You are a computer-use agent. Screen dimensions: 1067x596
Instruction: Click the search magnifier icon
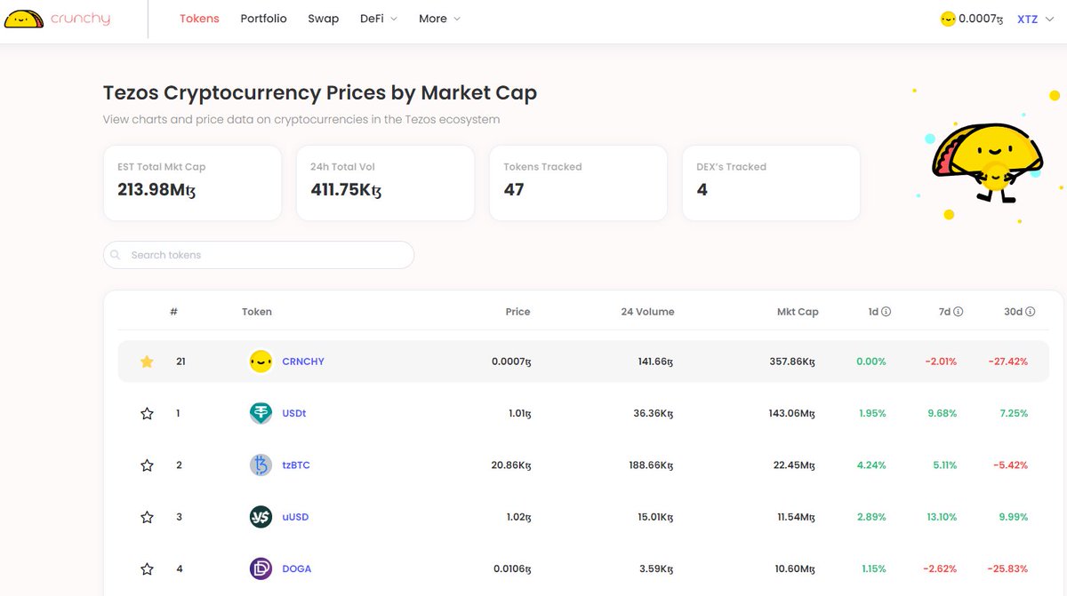(116, 255)
